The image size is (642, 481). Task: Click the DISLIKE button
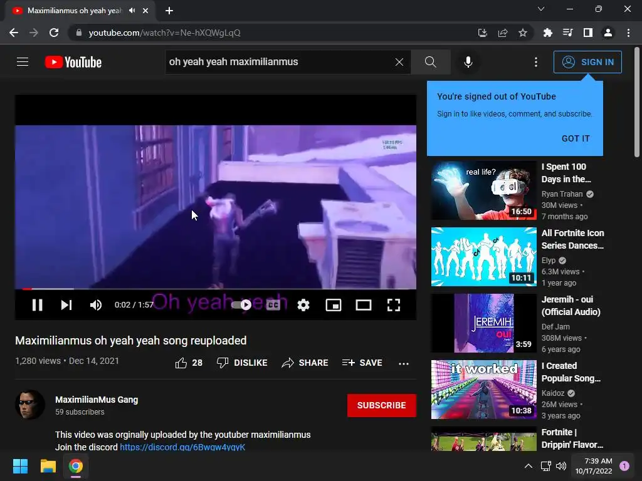click(x=242, y=363)
